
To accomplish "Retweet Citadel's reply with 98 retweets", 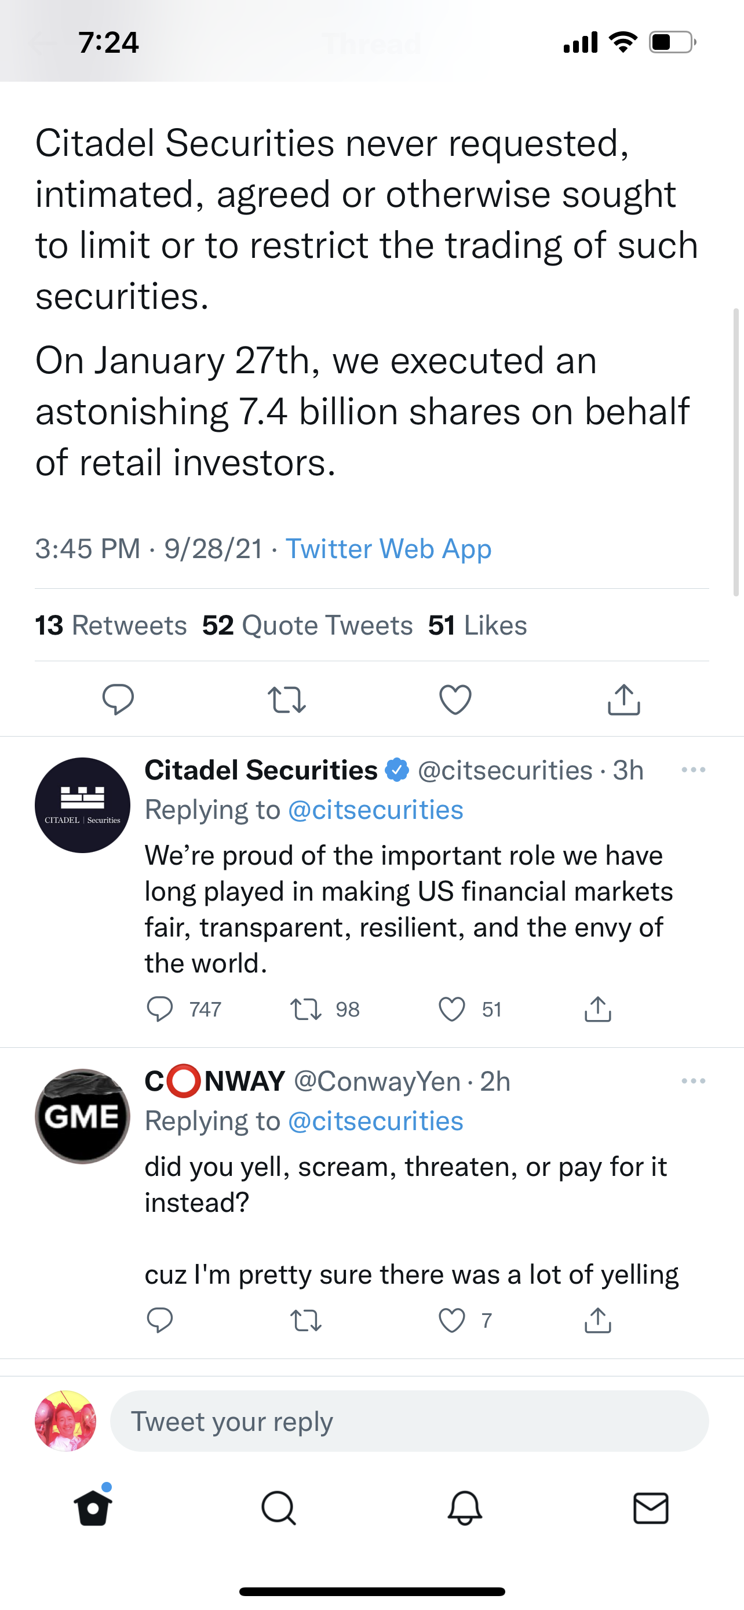I will (306, 1009).
